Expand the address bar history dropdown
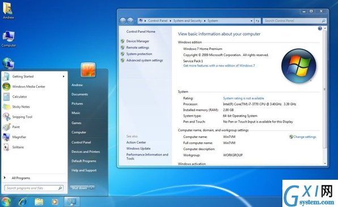Image resolution: width=338 pixels, height=207 pixels. [251, 20]
